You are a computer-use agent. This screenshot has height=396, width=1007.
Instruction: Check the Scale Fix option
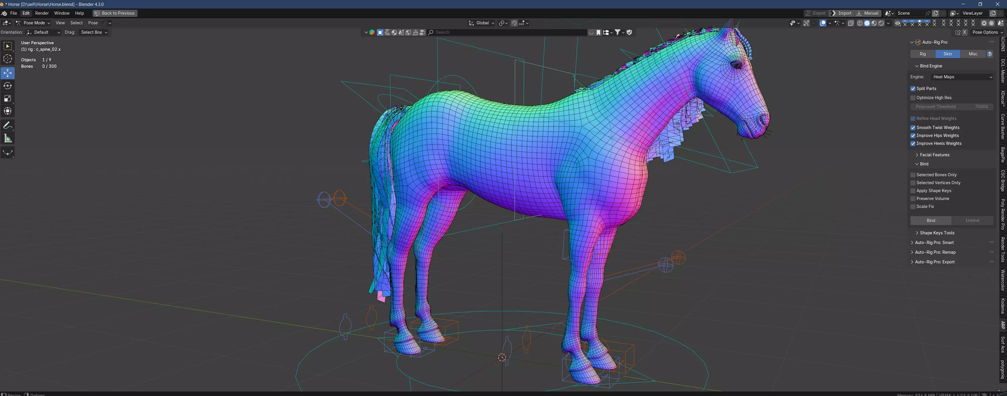coord(913,207)
